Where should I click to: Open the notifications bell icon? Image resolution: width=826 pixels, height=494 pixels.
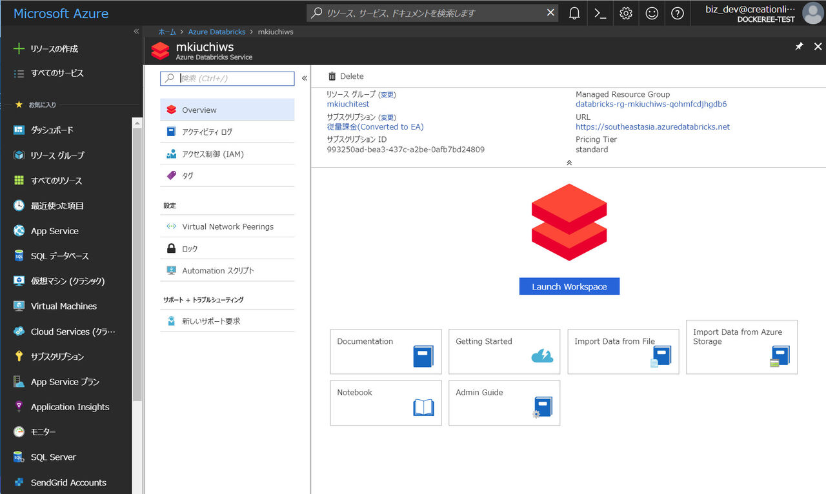[574, 13]
